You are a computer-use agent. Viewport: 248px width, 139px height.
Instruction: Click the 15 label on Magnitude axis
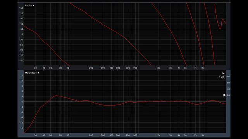click(x=22, y=76)
